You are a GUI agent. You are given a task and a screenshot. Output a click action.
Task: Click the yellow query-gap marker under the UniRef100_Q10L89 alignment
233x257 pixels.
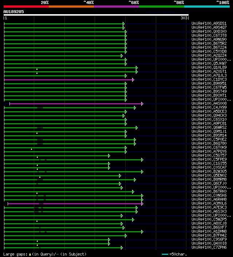coord(37,69)
